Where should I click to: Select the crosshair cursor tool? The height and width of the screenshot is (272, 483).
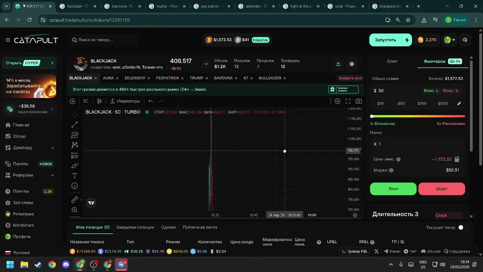click(x=75, y=114)
